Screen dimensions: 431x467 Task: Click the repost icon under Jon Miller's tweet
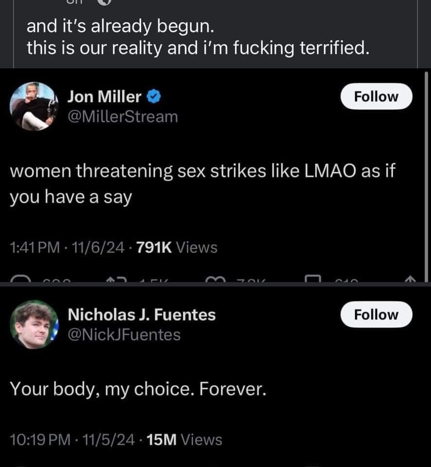tap(116, 279)
